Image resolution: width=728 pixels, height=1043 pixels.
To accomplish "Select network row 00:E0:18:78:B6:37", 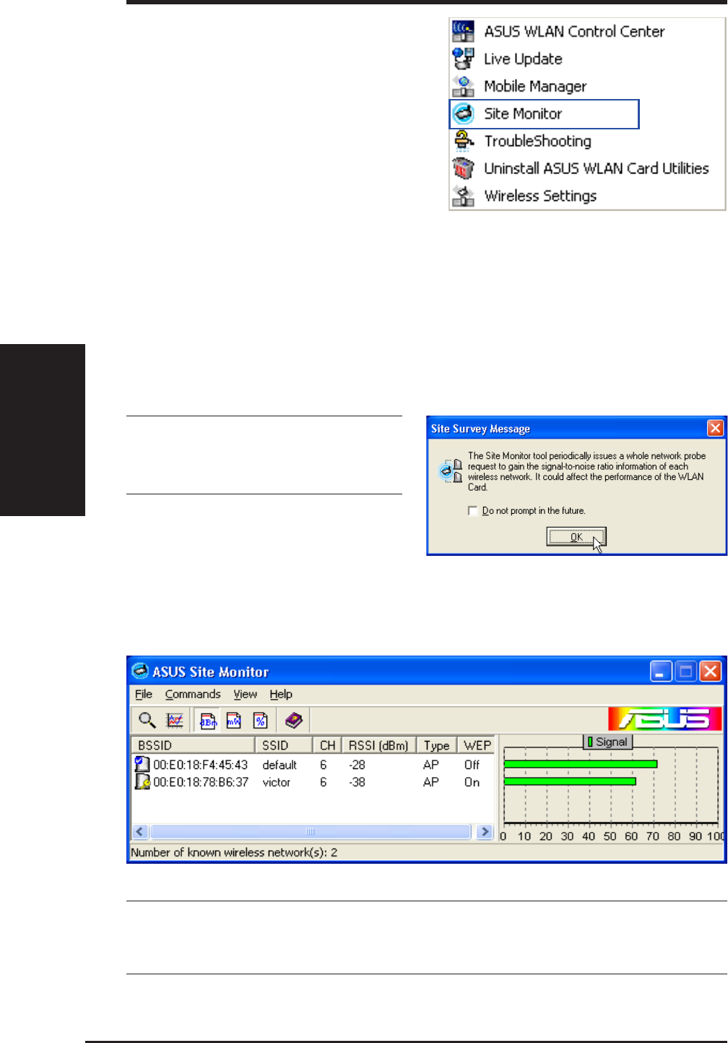I will pyautogui.click(x=313, y=782).
